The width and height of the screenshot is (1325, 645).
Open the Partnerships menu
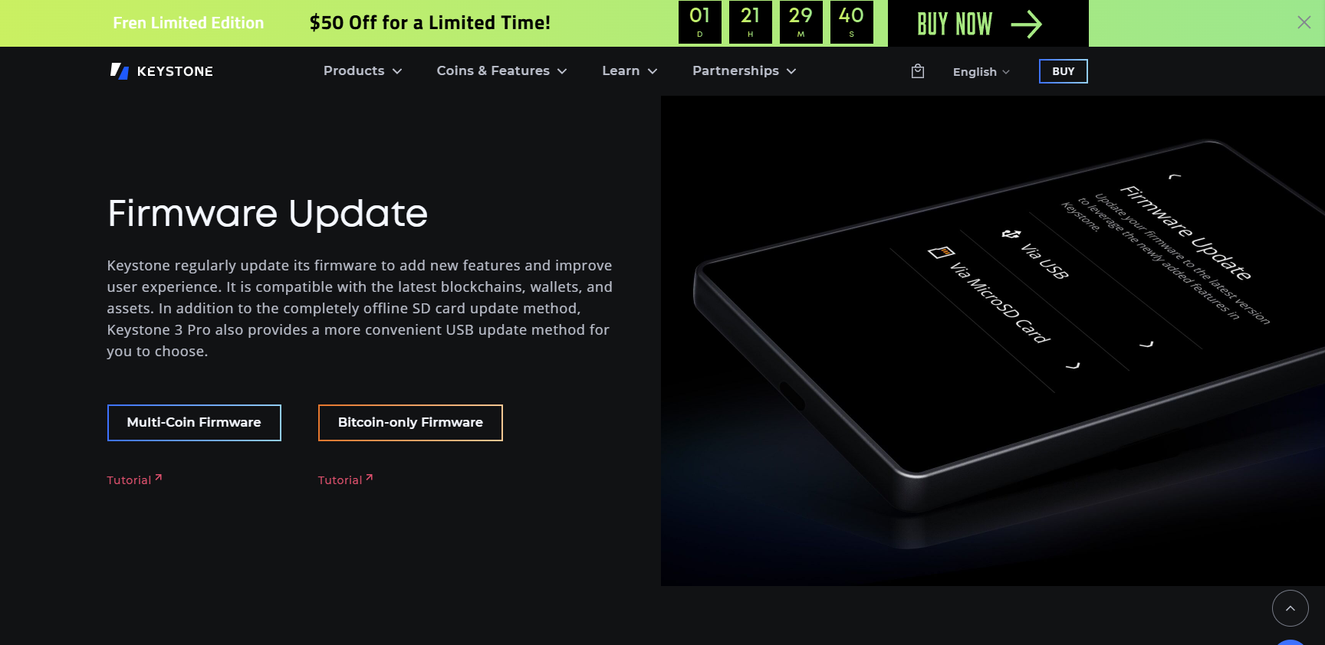(744, 70)
